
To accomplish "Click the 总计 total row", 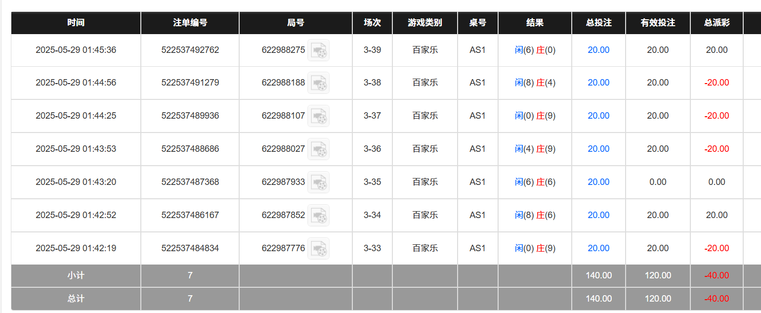I will [75, 299].
